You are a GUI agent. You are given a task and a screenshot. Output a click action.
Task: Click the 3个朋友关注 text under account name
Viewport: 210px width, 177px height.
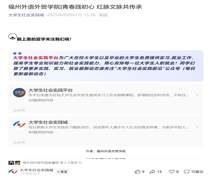(x=30, y=173)
